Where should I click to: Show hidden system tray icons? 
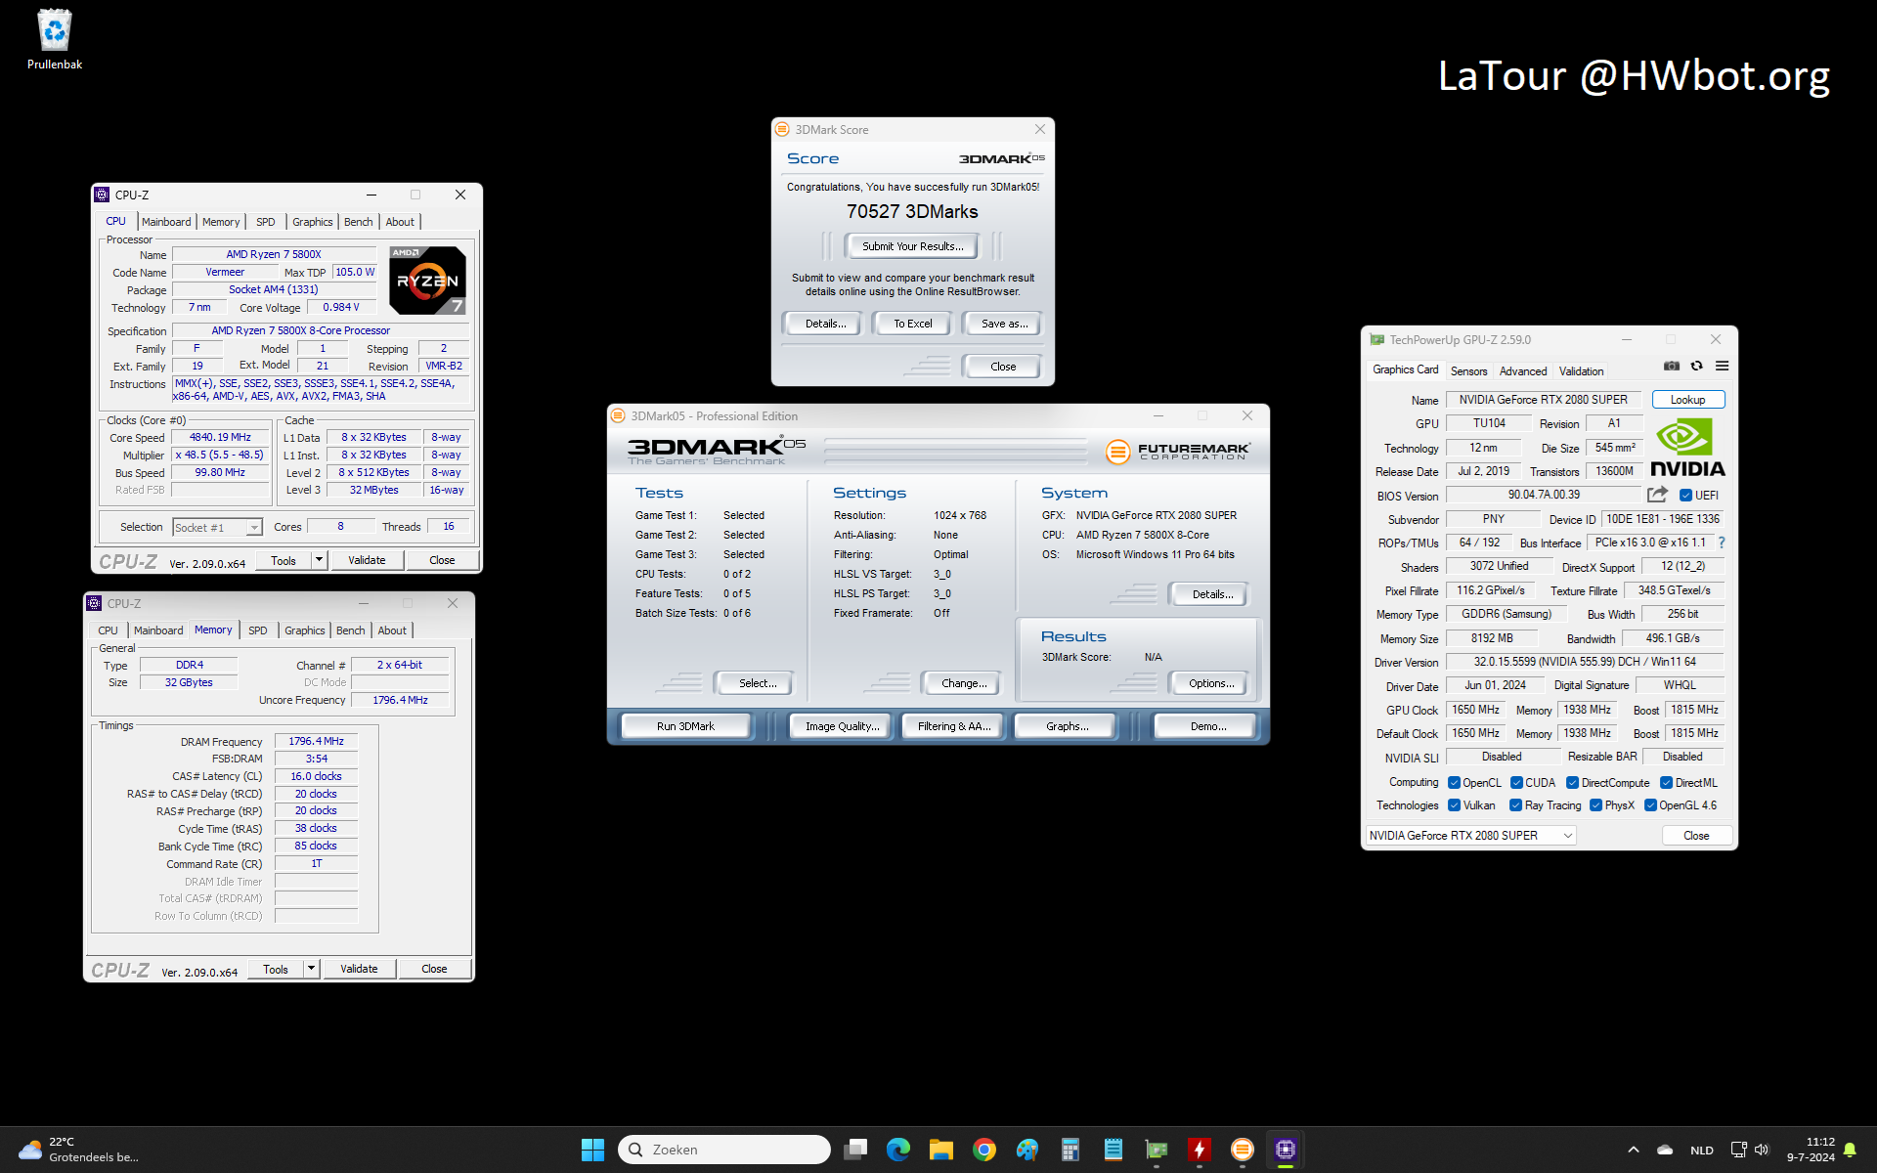click(1633, 1150)
